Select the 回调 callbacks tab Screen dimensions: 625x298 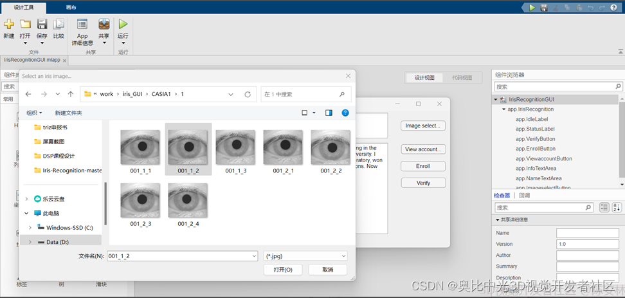525,196
